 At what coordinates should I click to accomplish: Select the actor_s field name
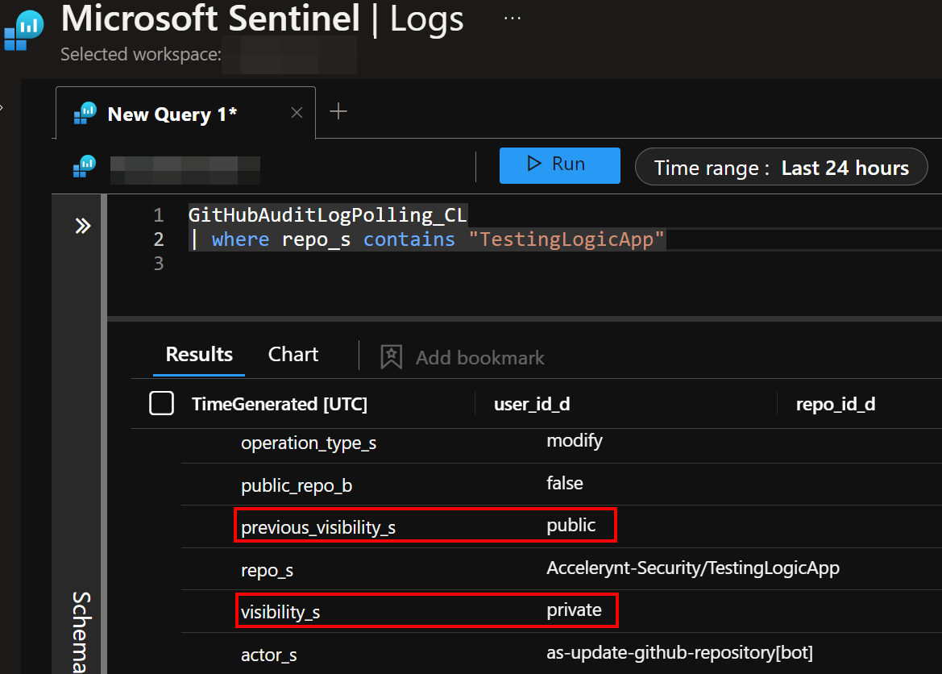point(268,655)
